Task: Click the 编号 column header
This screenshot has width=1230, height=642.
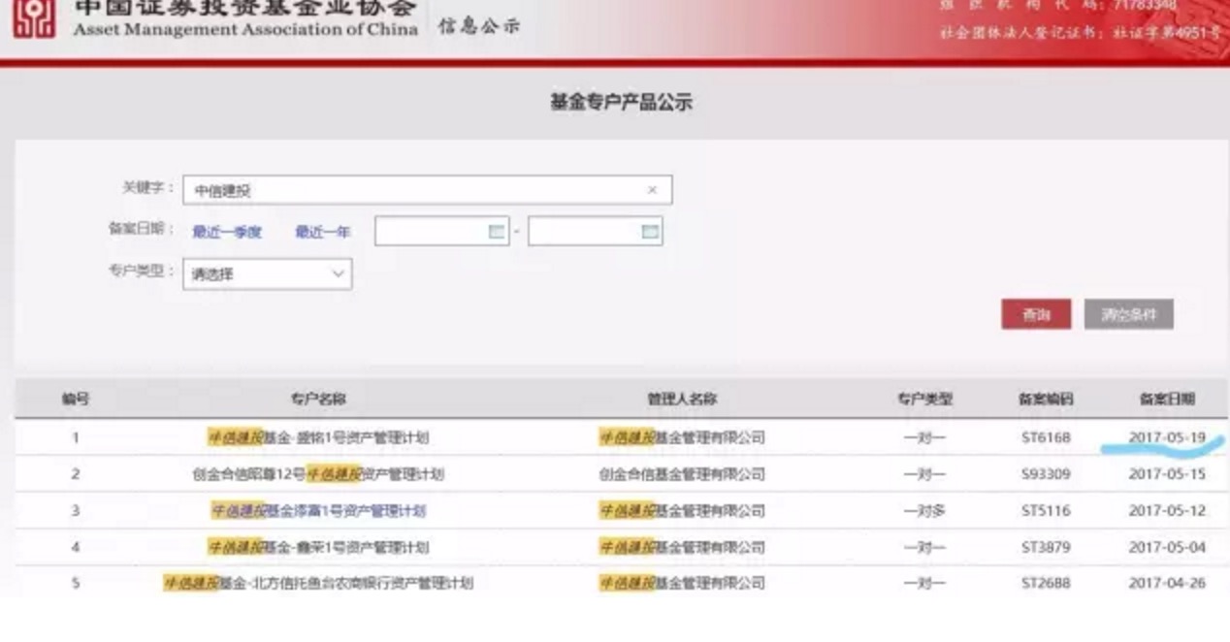Action: pyautogui.click(x=76, y=399)
